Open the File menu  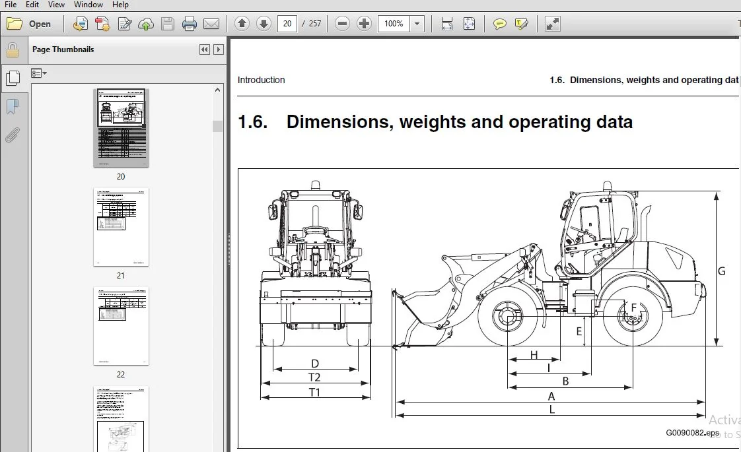[x=11, y=5]
